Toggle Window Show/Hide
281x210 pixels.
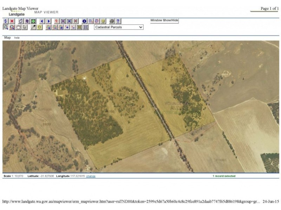click(x=164, y=20)
